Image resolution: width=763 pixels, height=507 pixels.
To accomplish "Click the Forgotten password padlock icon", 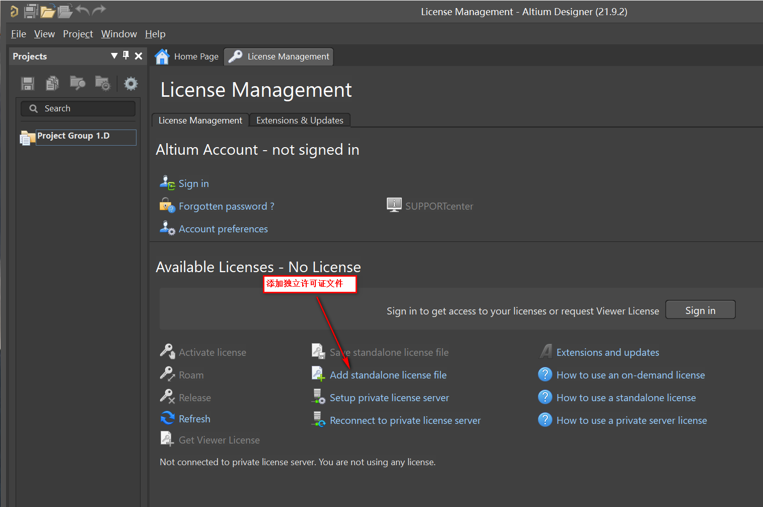I will click(167, 206).
